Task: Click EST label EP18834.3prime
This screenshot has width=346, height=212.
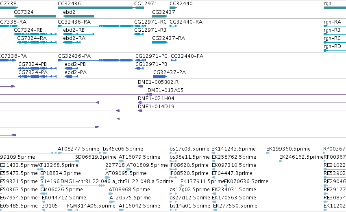Action: (61, 173)
